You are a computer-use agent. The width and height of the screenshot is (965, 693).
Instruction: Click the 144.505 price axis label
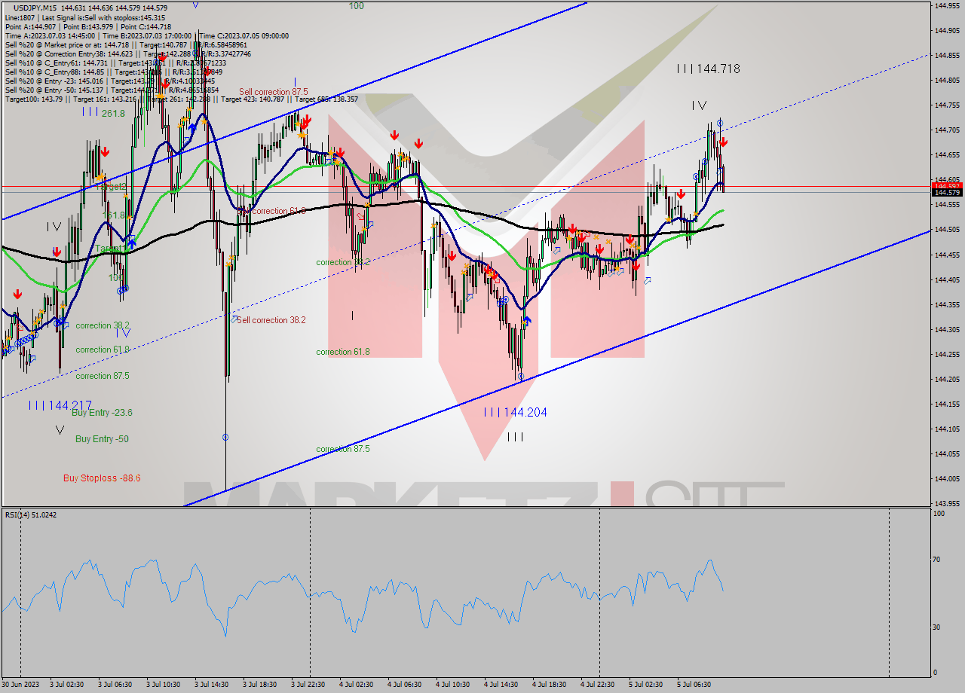[947, 230]
